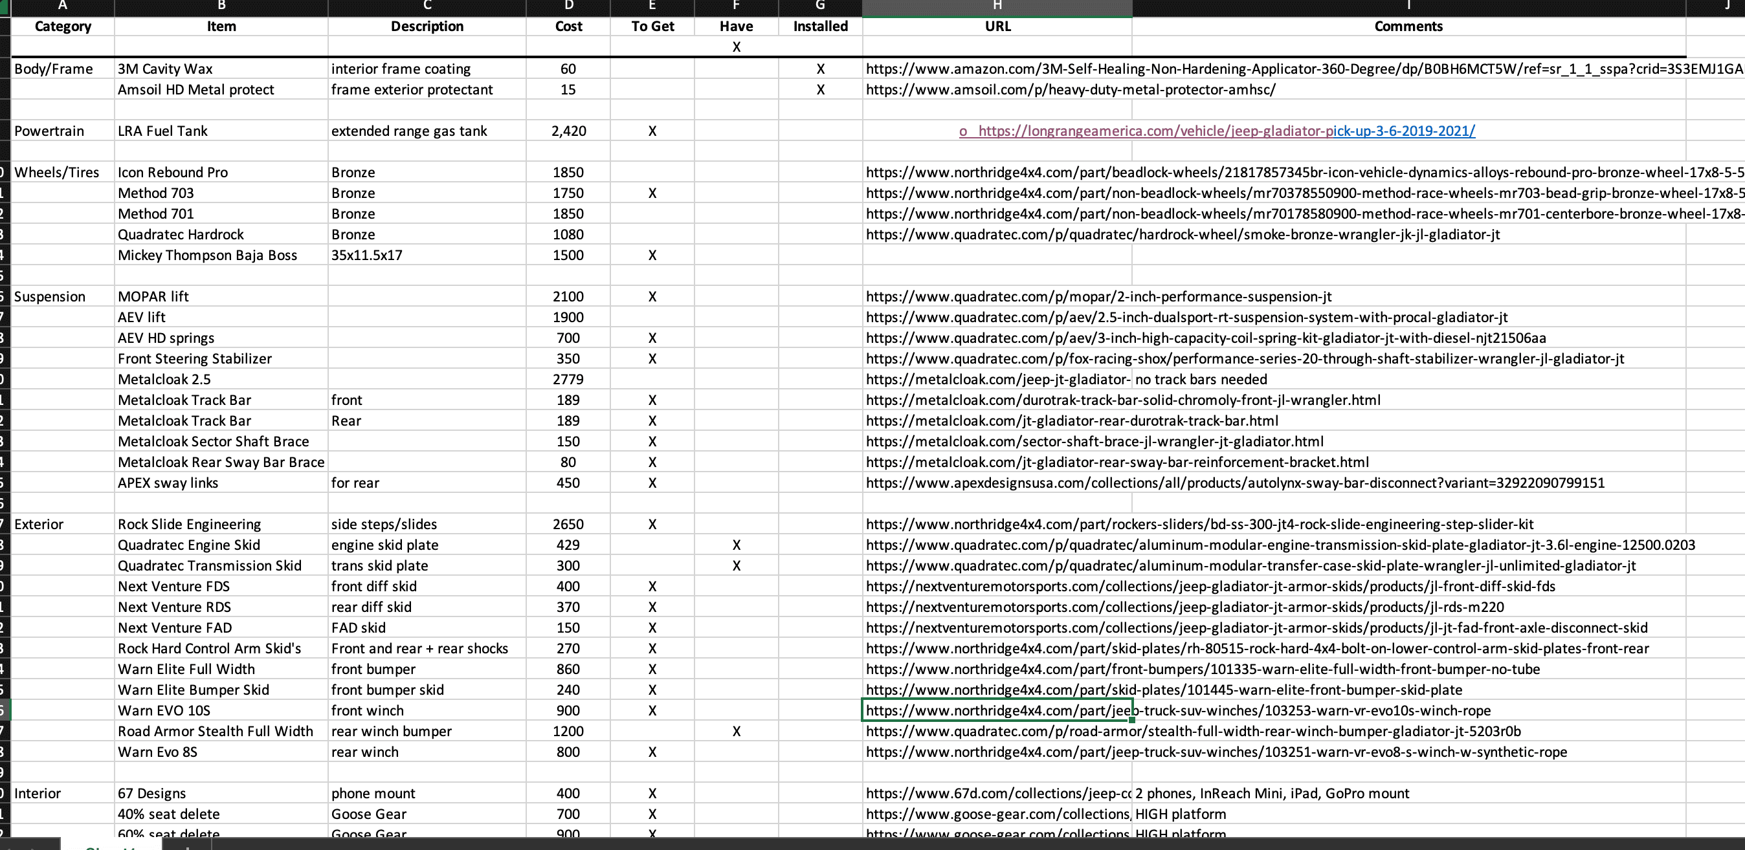Select the LRA Fuel Tank cell

click(x=221, y=131)
